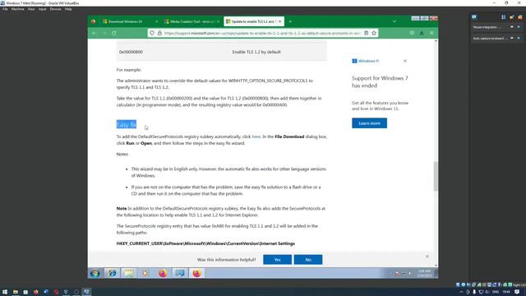Open tracking protection shield in address bar
Image resolution: width=526 pixels, height=296 pixels.
(152, 33)
